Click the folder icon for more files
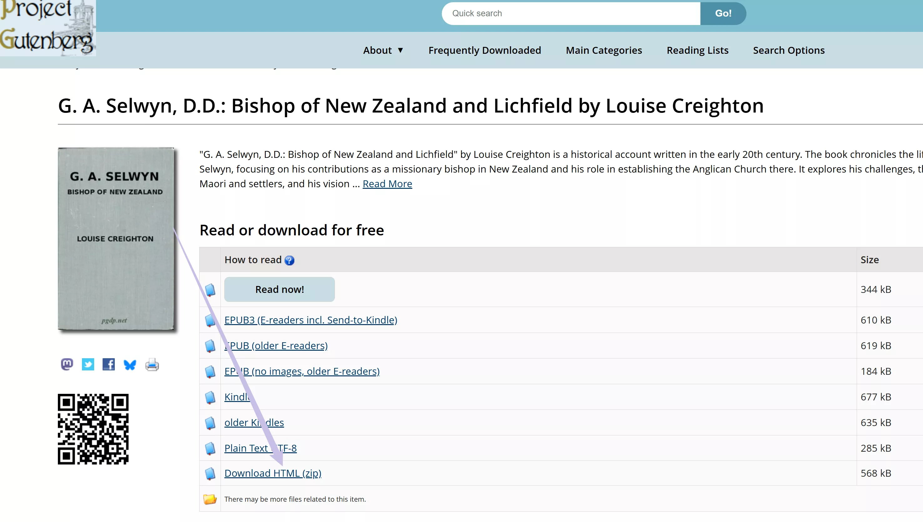 pyautogui.click(x=210, y=499)
